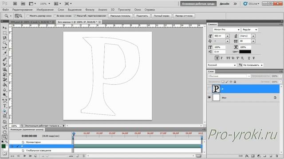284x159 pixels.
Task: Enable the 'Во всех окнах' checkbox
Action: (x=55, y=16)
